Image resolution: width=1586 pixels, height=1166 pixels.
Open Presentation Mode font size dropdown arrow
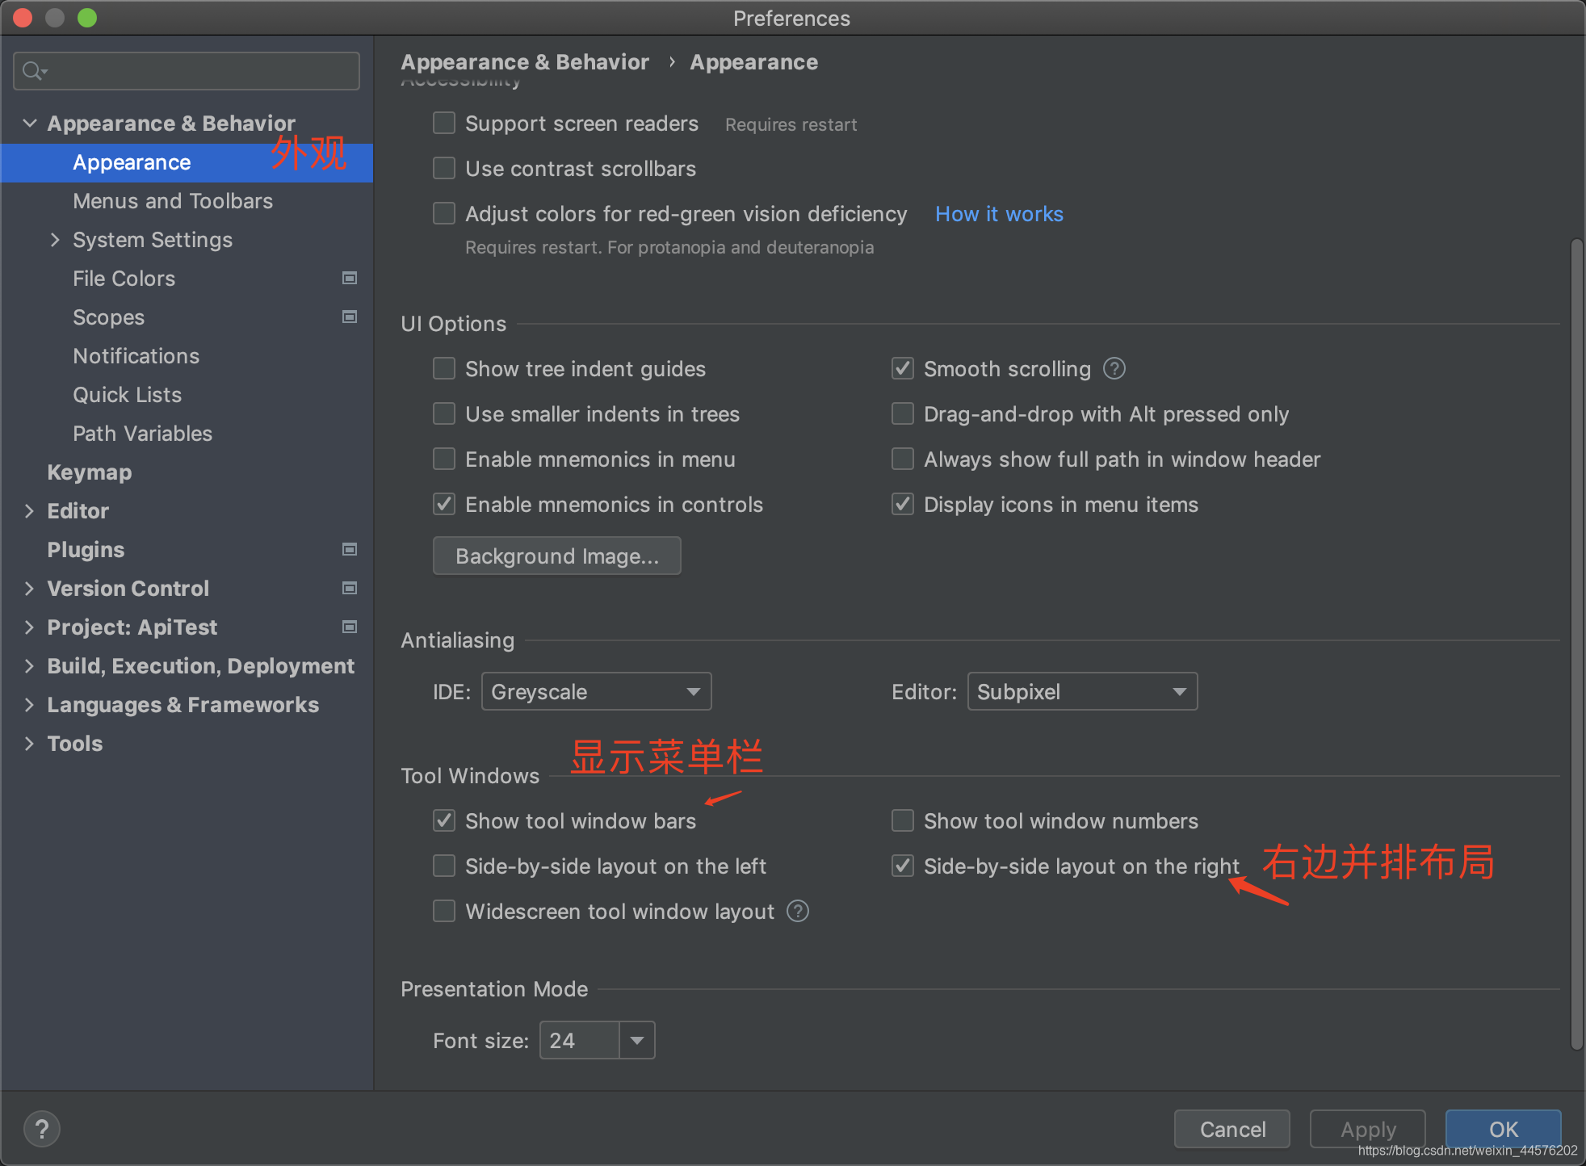point(637,1041)
